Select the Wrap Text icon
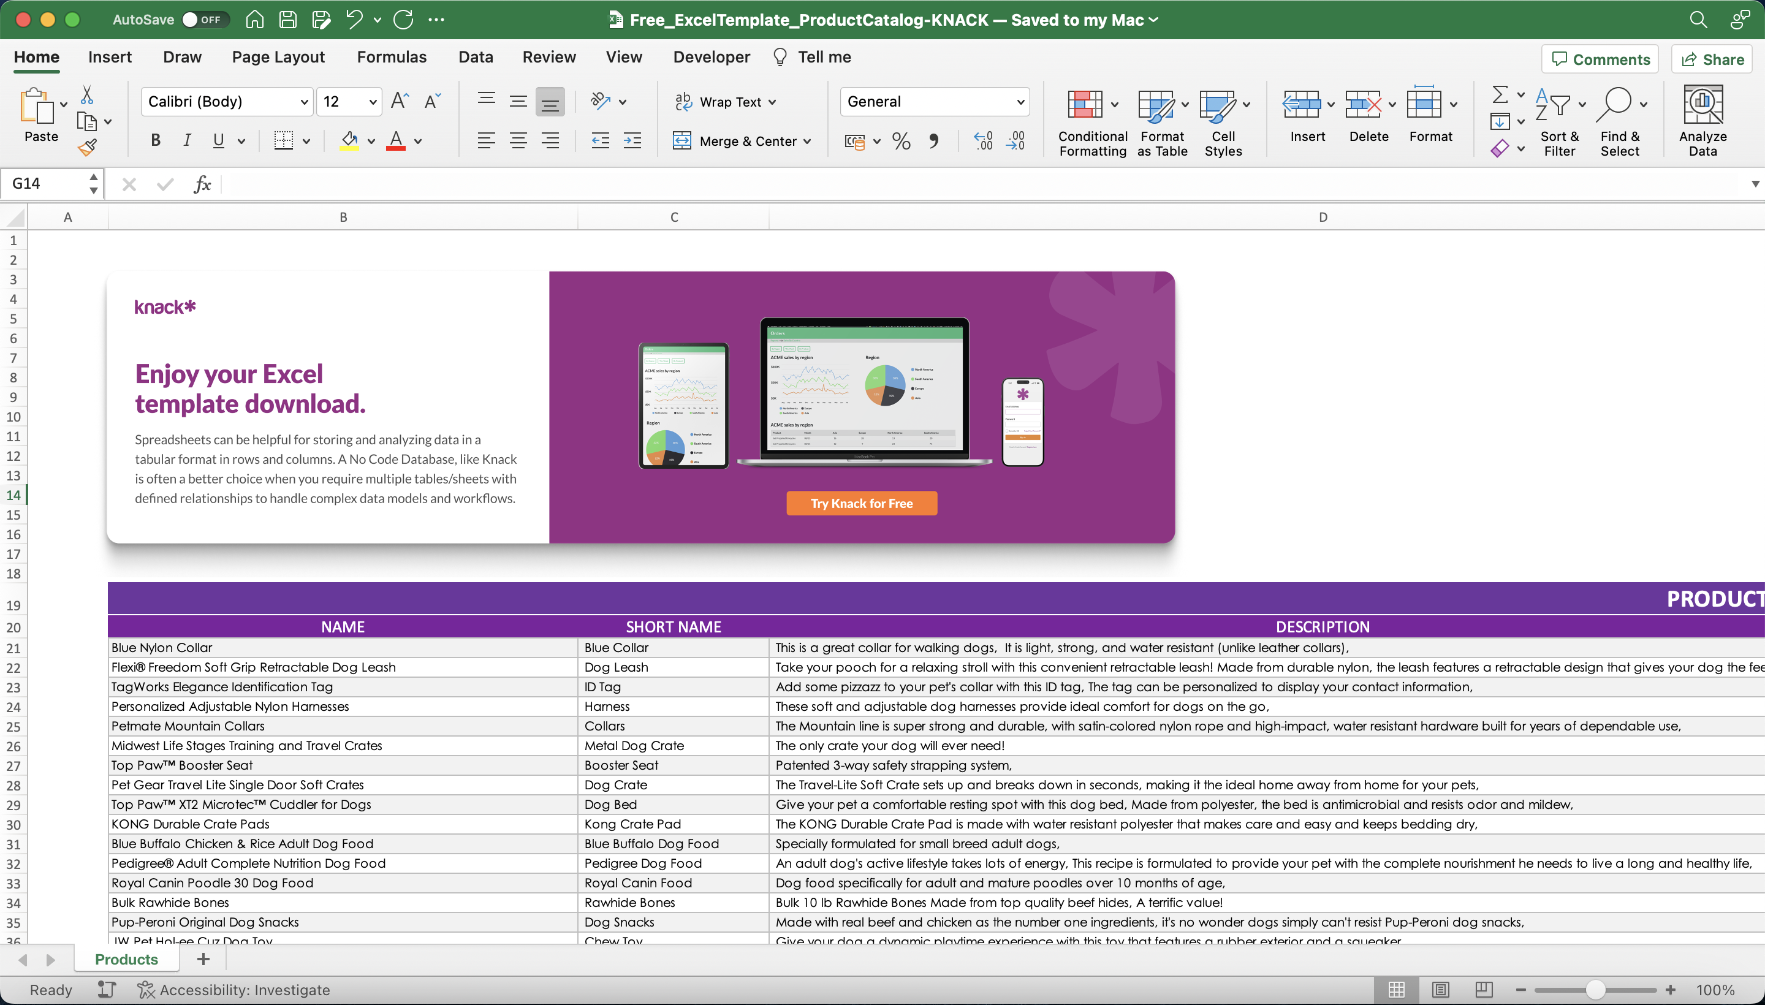1765x1005 pixels. pyautogui.click(x=683, y=102)
